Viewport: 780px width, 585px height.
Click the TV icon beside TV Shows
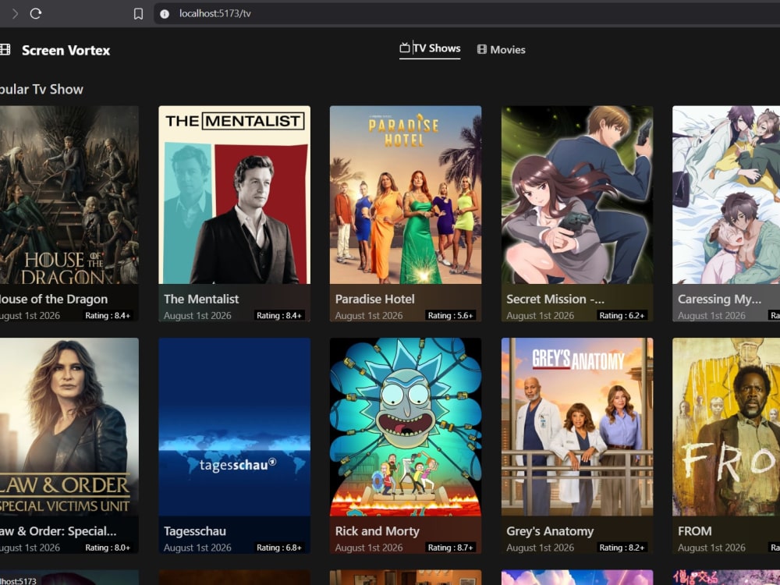click(405, 48)
